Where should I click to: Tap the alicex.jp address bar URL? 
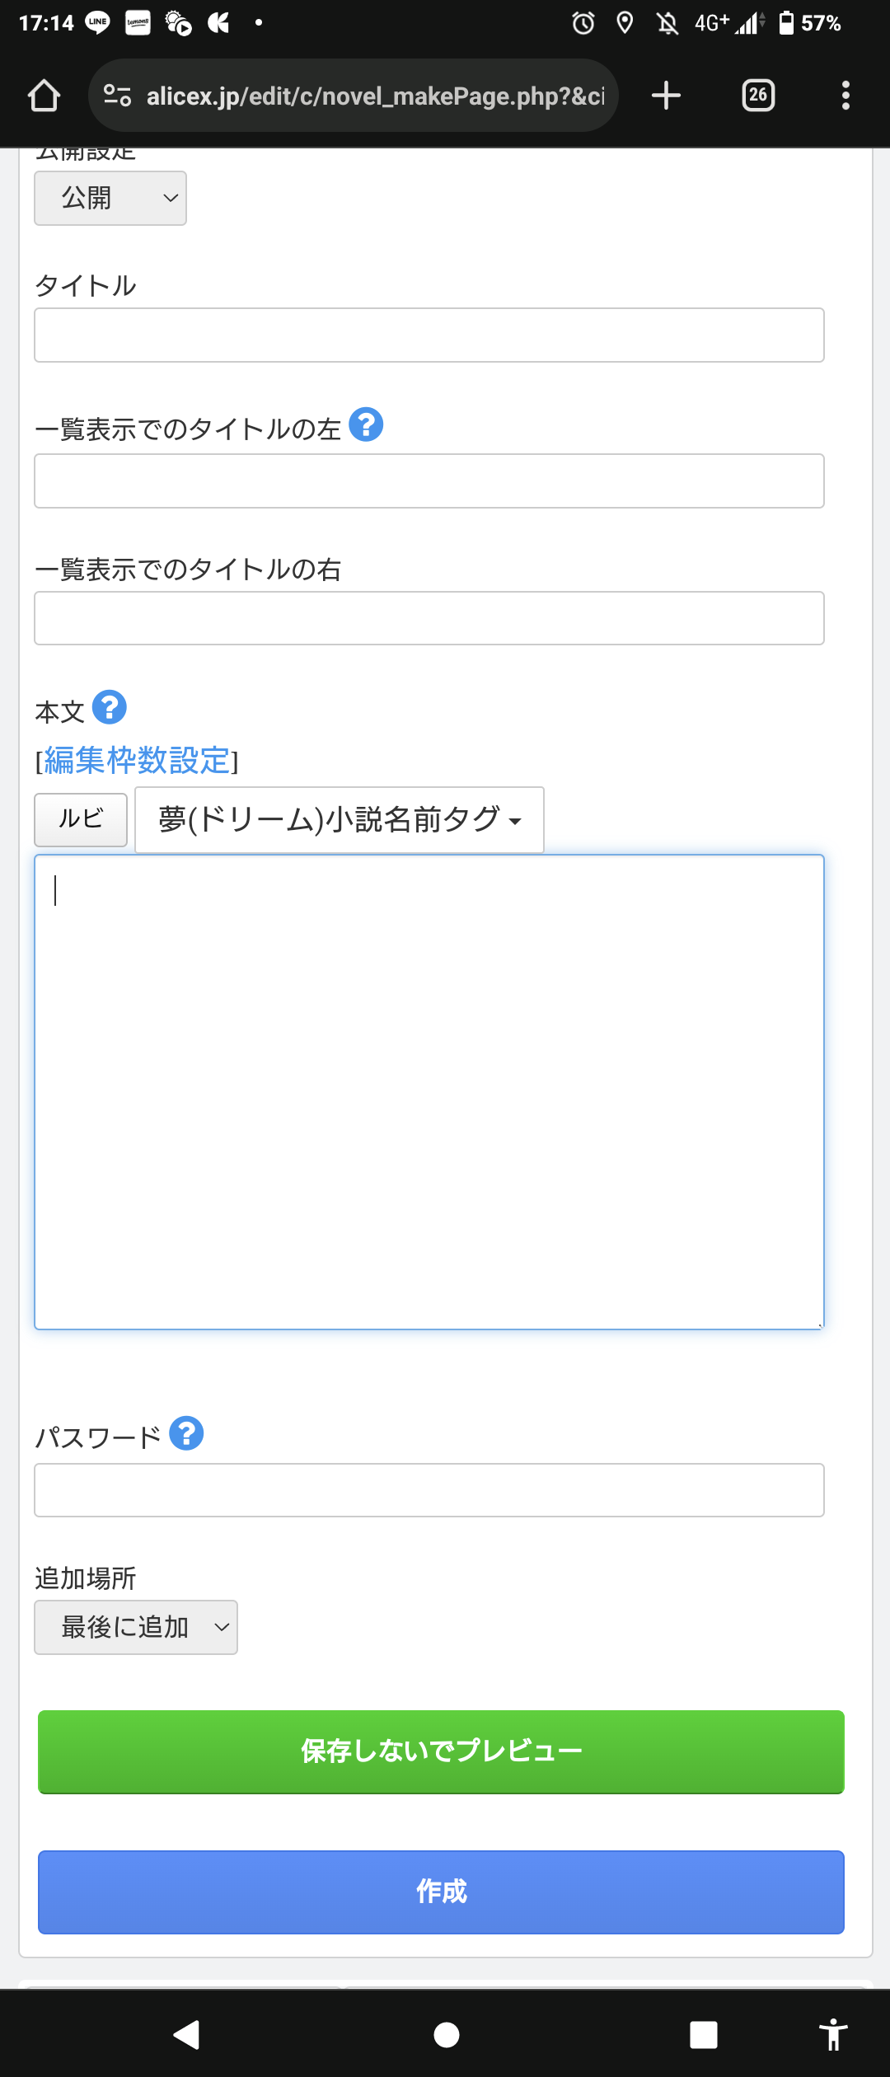(x=375, y=96)
